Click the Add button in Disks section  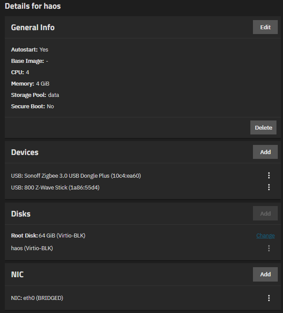(x=265, y=213)
